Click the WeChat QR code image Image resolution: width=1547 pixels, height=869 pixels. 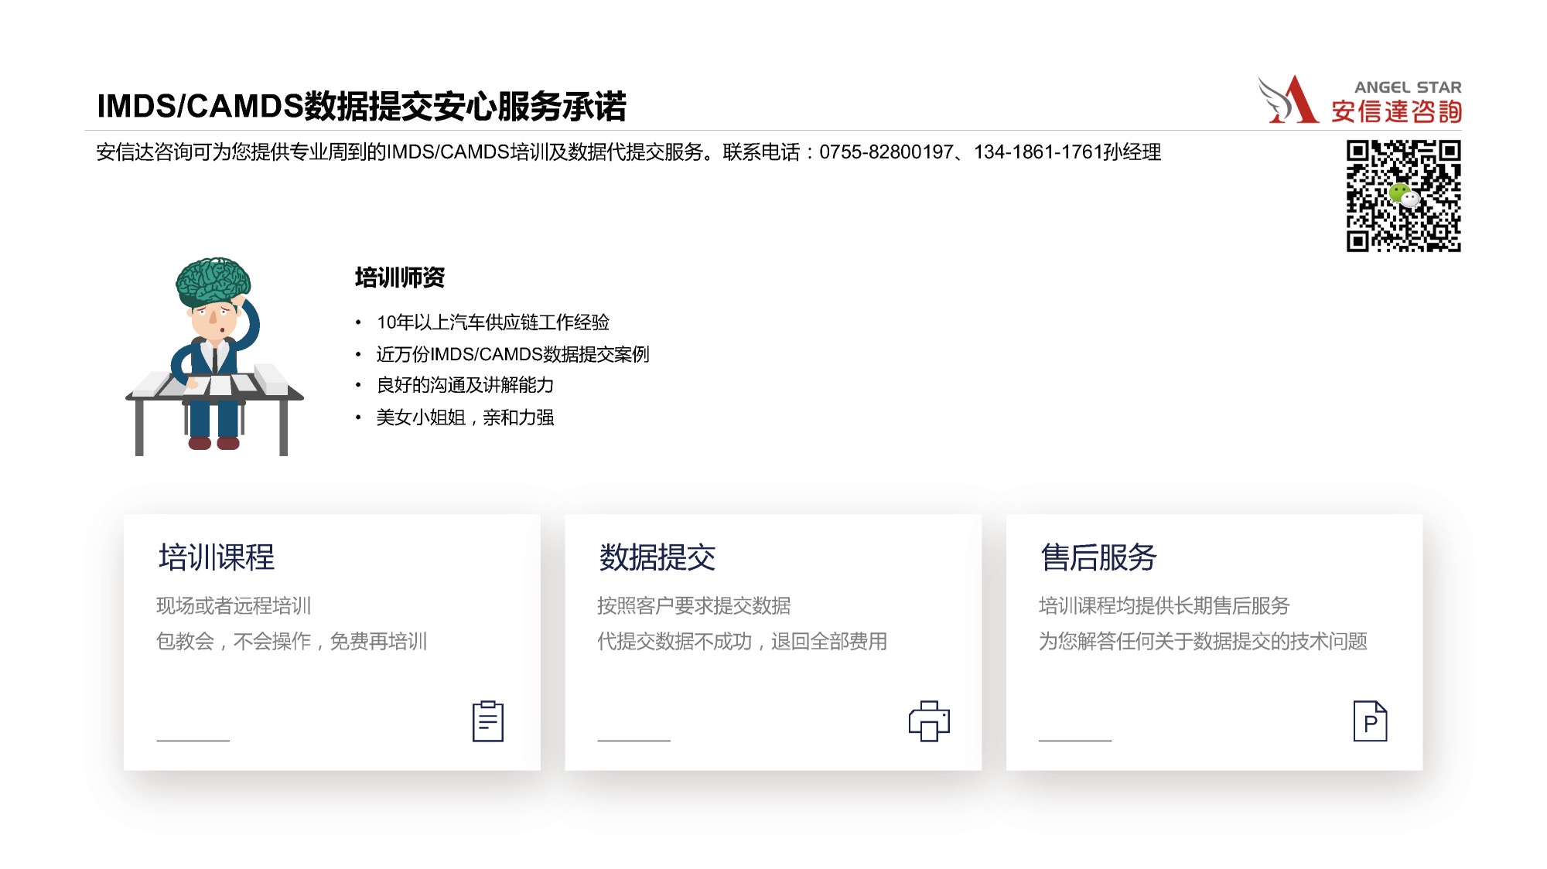click(1404, 196)
